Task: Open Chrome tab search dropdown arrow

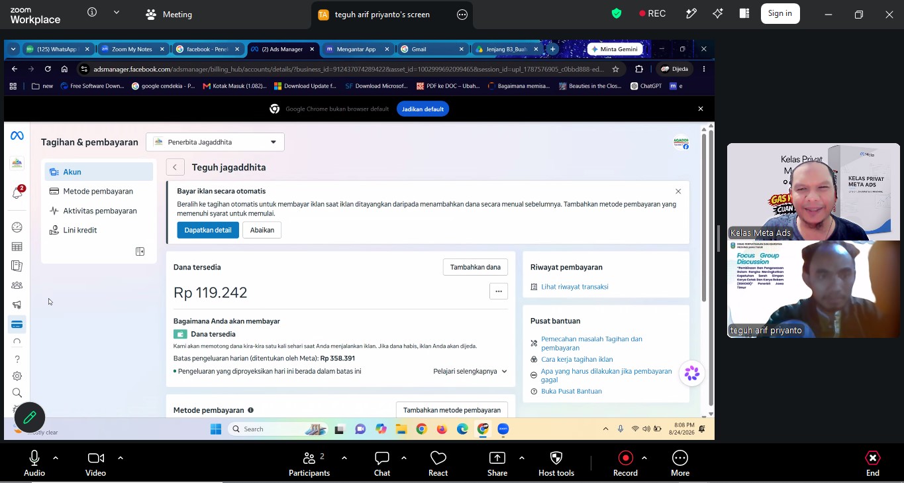Action: (x=13, y=49)
